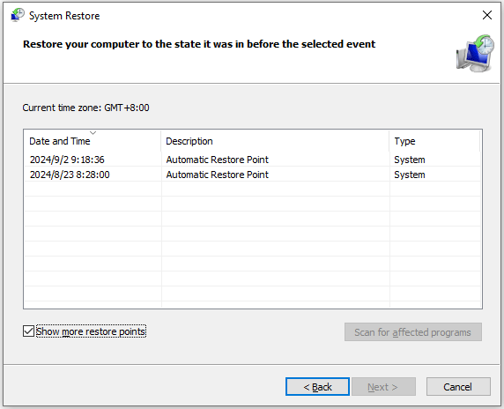Click the System Restore title bar icon
The image size is (504, 409).
18,15
